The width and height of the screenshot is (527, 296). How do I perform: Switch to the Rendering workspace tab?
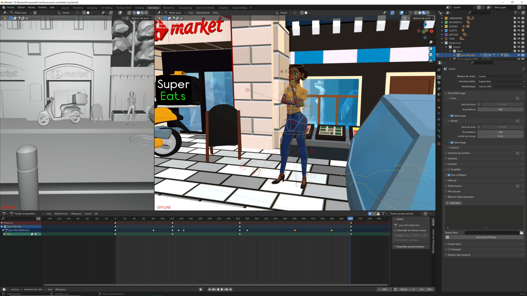point(169,8)
